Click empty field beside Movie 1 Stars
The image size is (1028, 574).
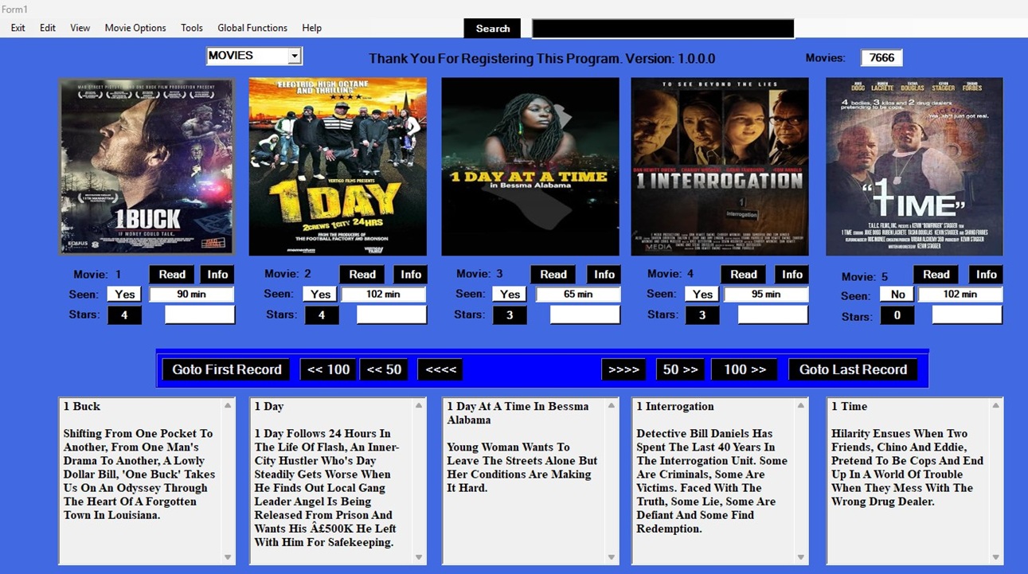pyautogui.click(x=200, y=315)
